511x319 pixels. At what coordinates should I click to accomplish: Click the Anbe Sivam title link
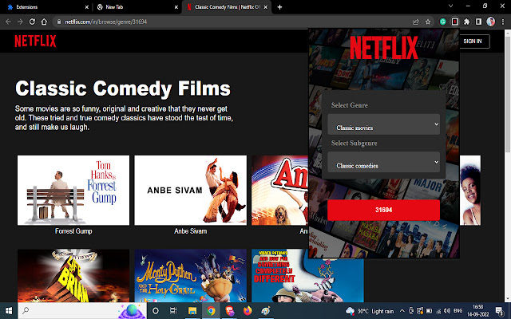(x=191, y=231)
